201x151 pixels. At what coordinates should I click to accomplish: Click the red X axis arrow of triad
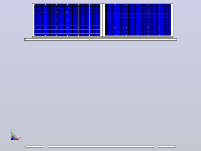click(x=16, y=139)
